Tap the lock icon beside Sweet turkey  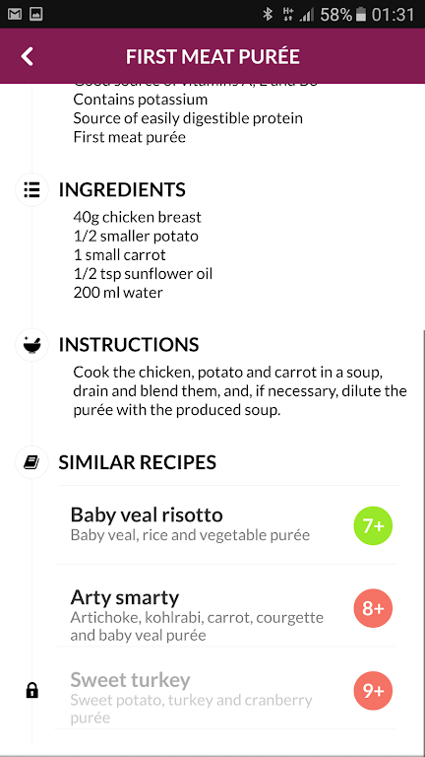click(31, 691)
